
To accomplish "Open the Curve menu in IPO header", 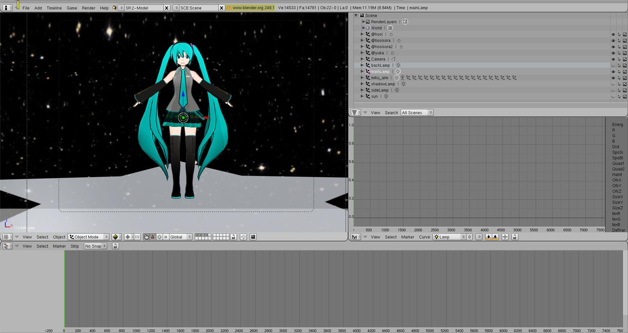I will point(424,237).
